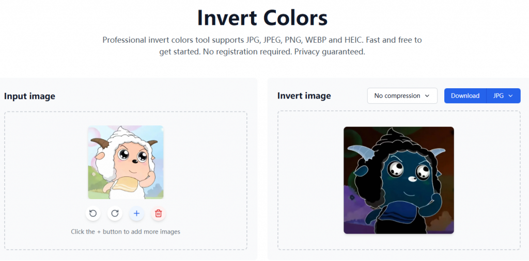Click the blue plus icon to add images
The height and width of the screenshot is (261, 529).
pyautogui.click(x=136, y=213)
